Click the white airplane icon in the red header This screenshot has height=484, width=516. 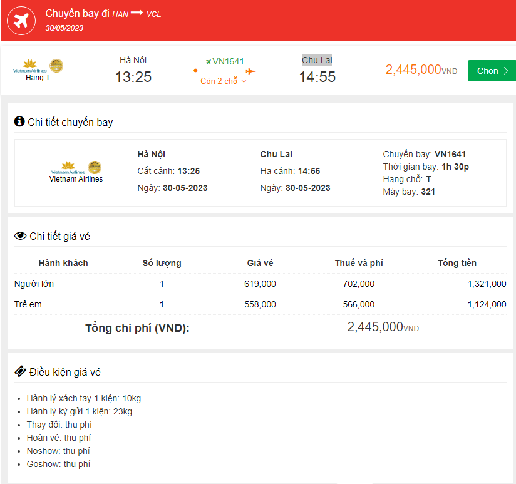point(21,21)
